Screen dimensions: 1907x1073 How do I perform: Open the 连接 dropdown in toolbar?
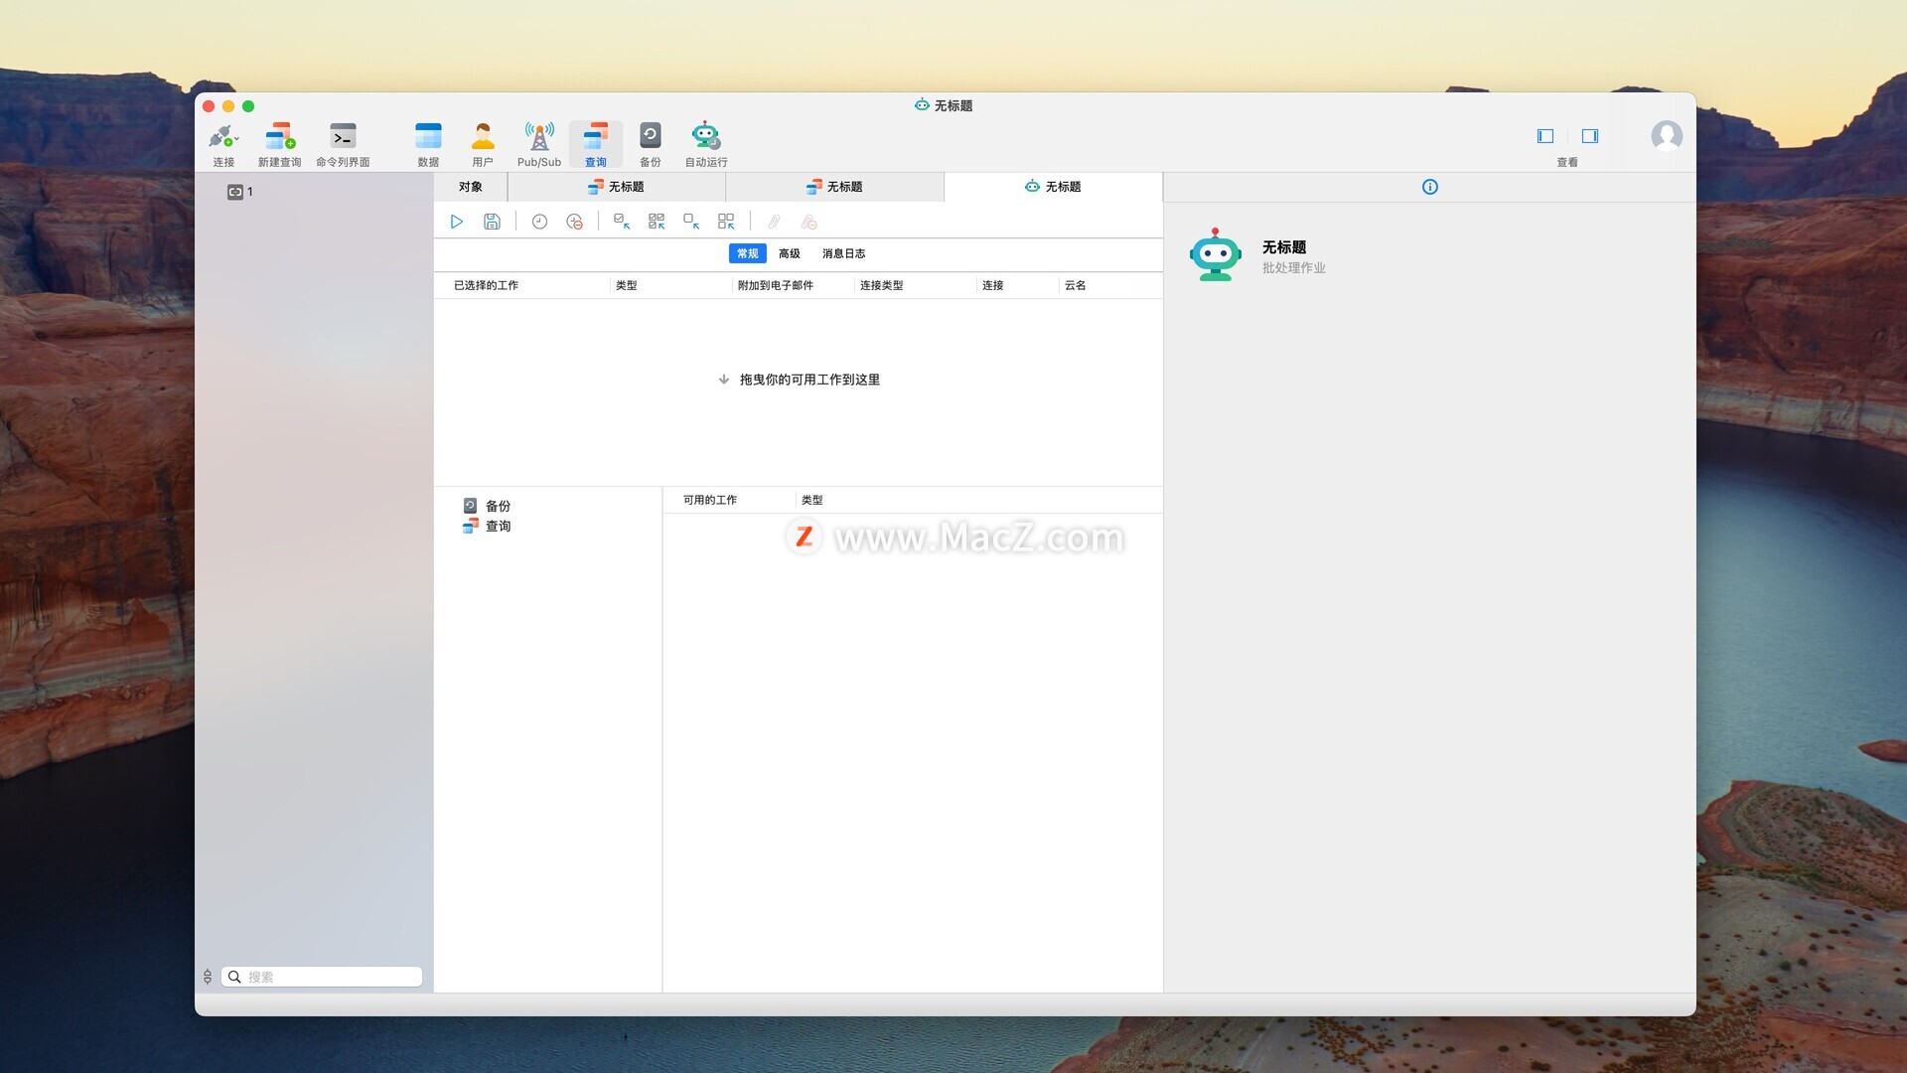tap(224, 137)
